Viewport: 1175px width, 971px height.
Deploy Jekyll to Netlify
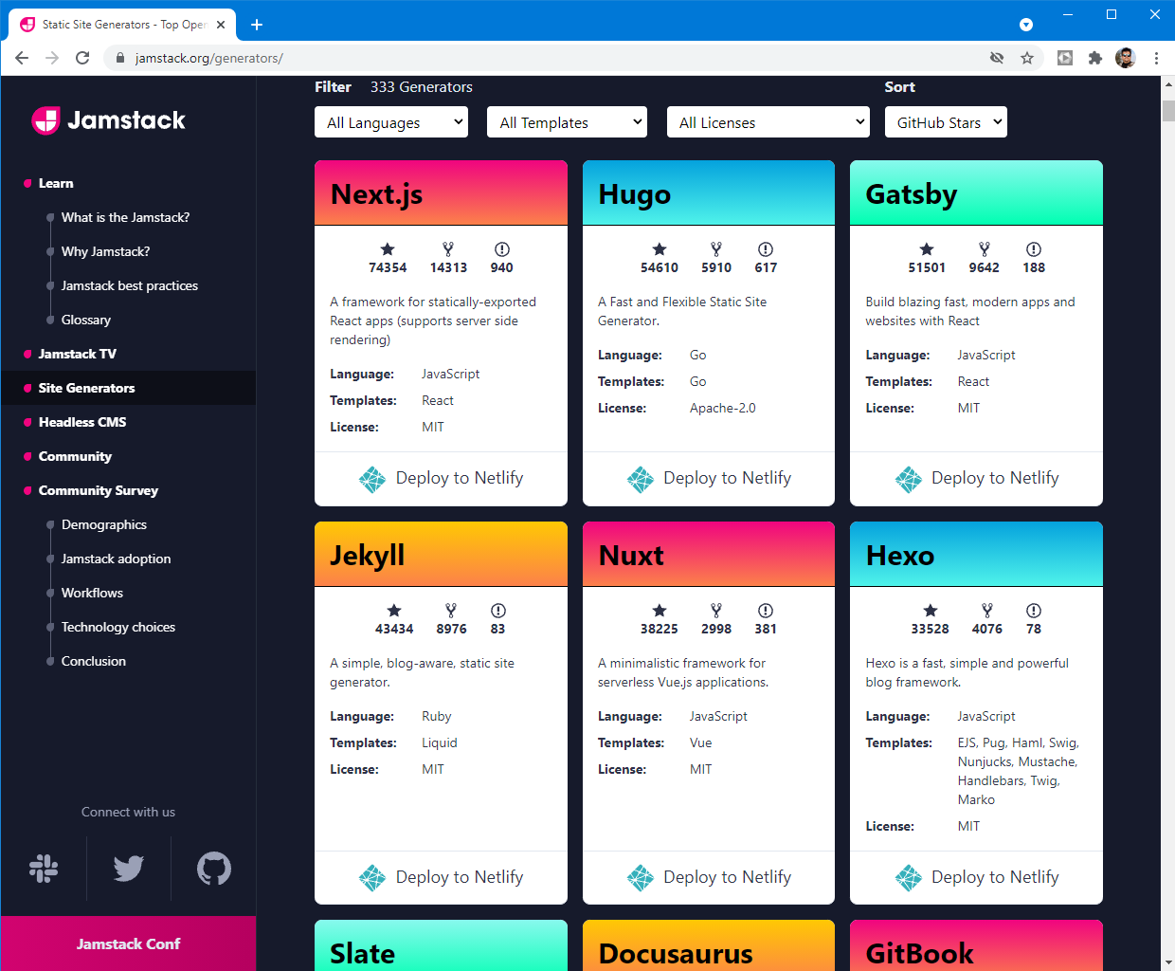(x=441, y=877)
